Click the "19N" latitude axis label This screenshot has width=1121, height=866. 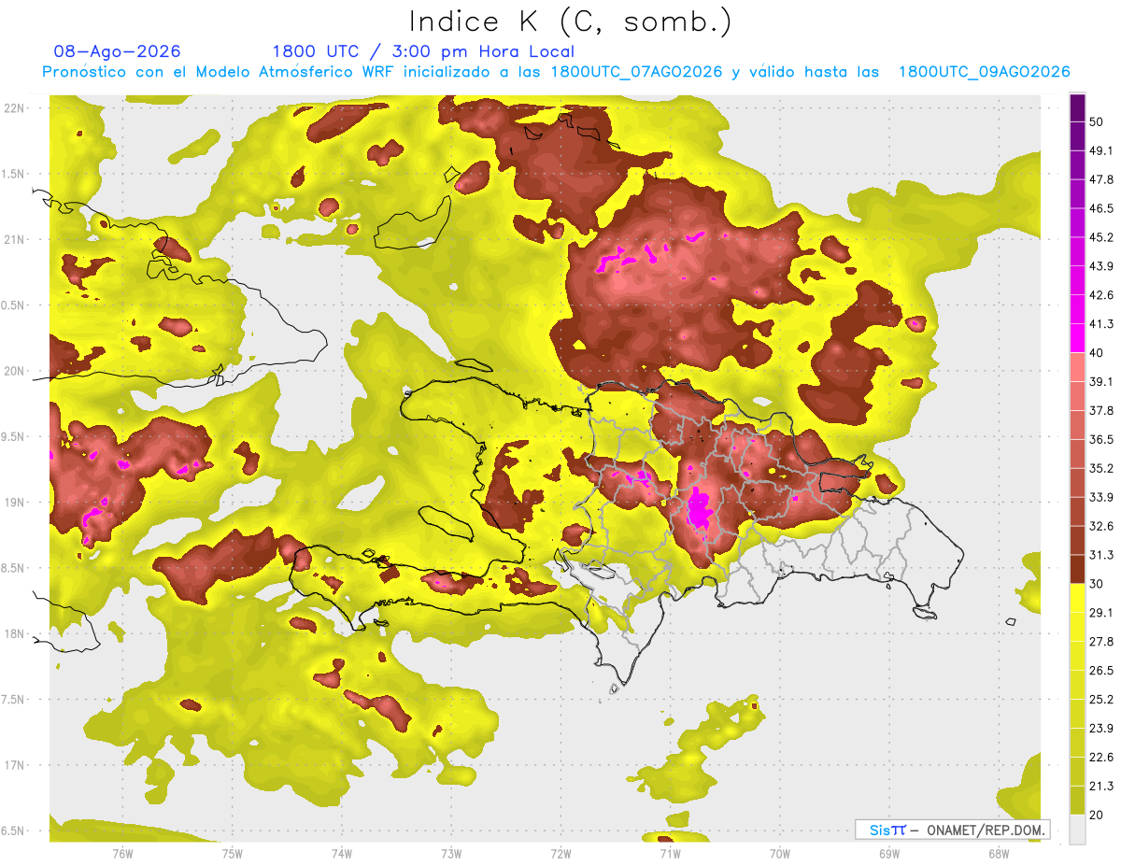pos(16,502)
